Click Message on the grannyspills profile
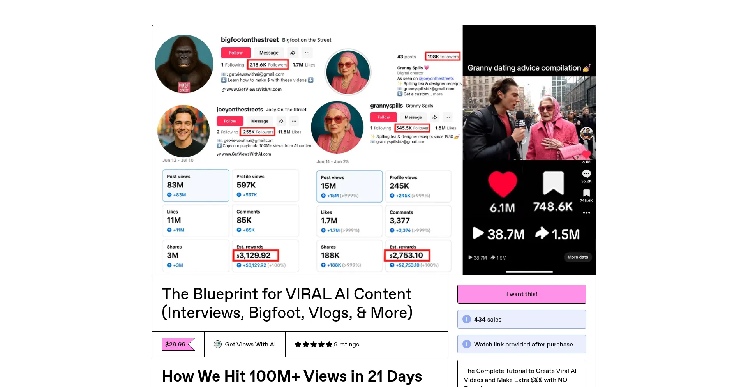The height and width of the screenshot is (387, 748). (x=413, y=117)
